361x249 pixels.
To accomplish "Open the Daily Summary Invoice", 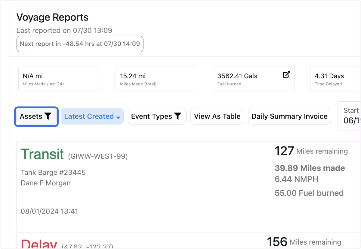I will coord(289,116).
